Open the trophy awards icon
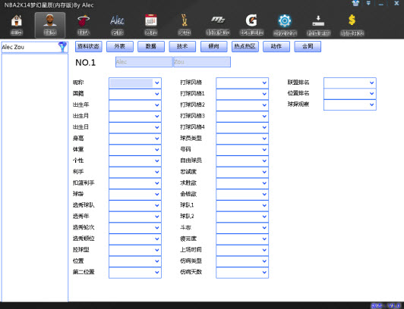Image resolution: width=404 pixels, height=309 pixels. [185, 20]
